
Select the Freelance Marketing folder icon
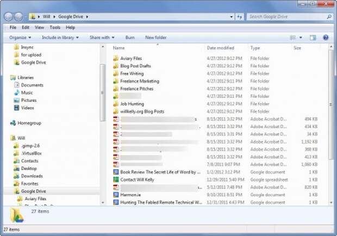116,81
